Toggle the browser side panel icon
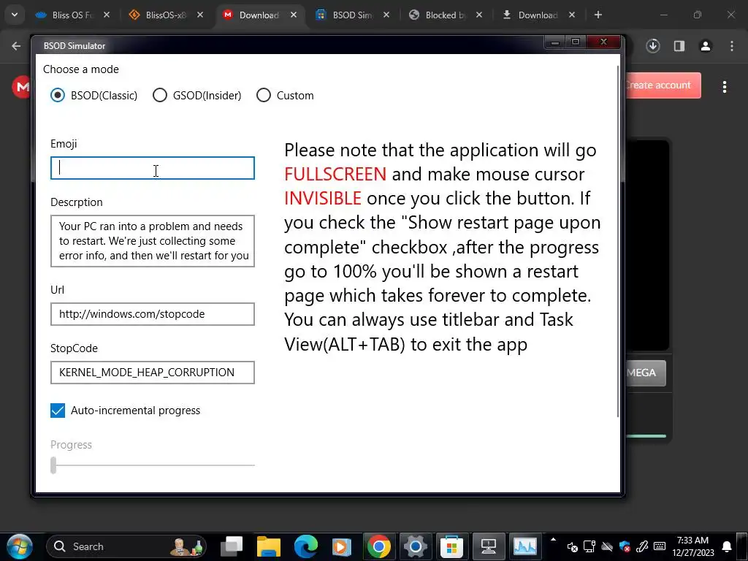 point(679,46)
